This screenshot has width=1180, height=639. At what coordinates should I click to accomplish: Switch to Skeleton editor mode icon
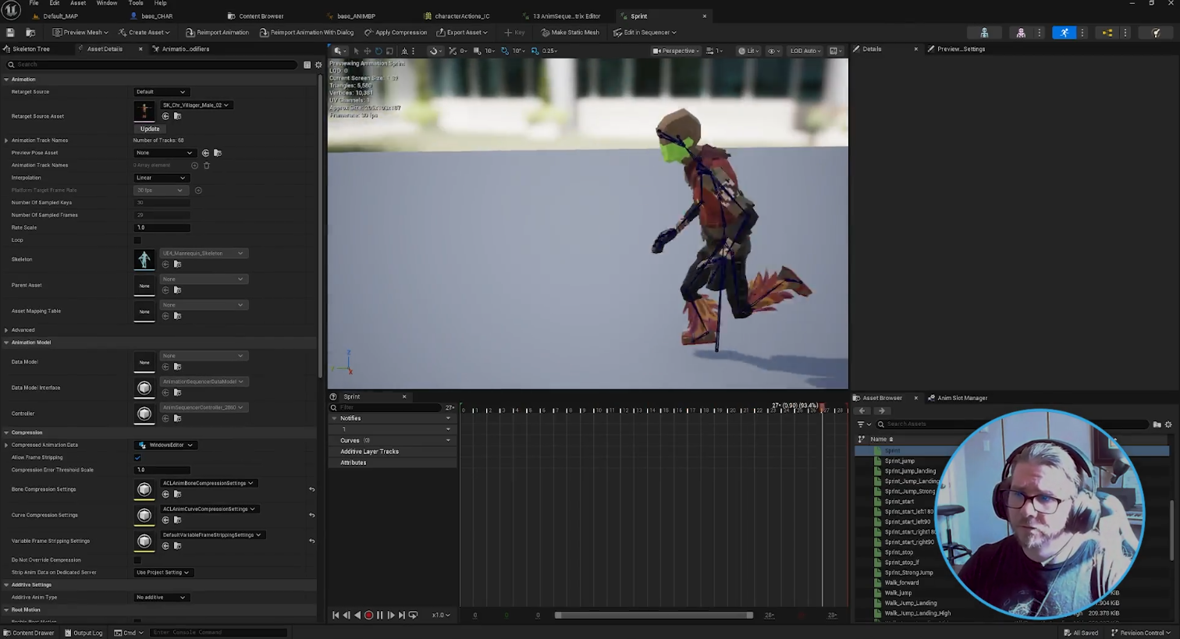pos(984,32)
